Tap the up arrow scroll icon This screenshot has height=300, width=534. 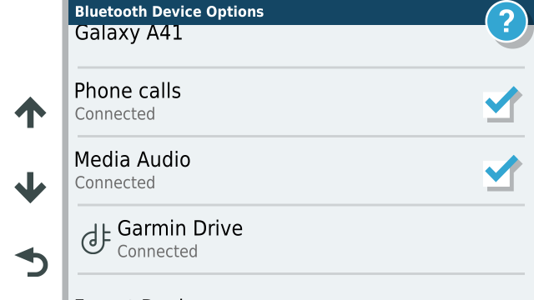(30, 112)
